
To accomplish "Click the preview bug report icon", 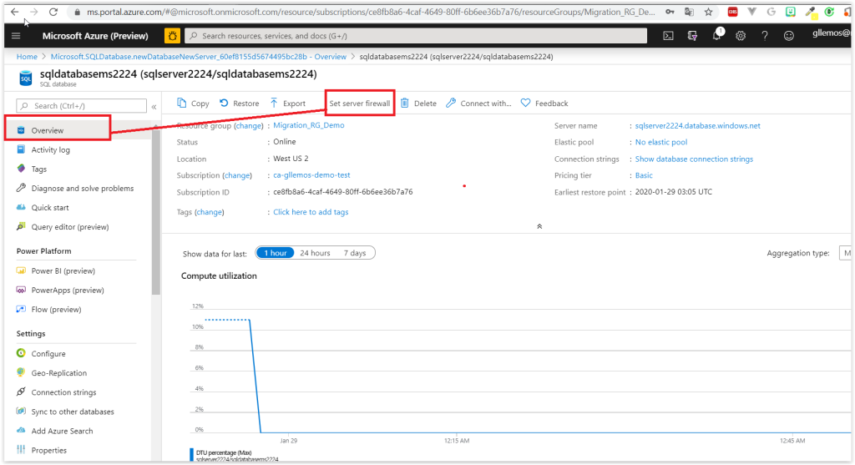I will click(172, 36).
